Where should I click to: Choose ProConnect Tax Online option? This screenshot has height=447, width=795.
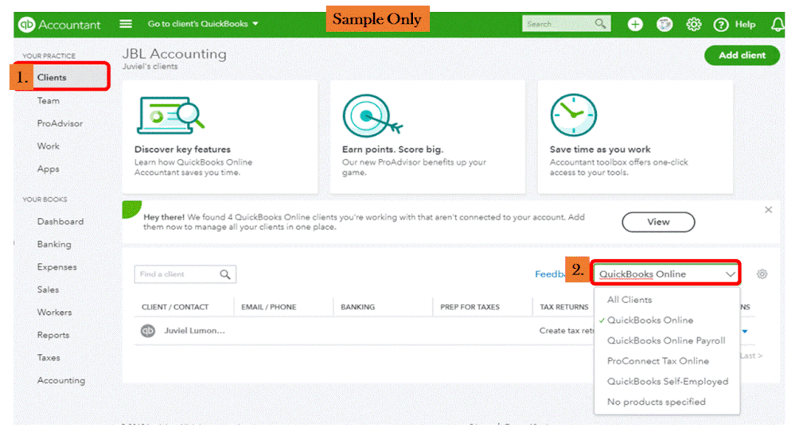click(x=658, y=361)
